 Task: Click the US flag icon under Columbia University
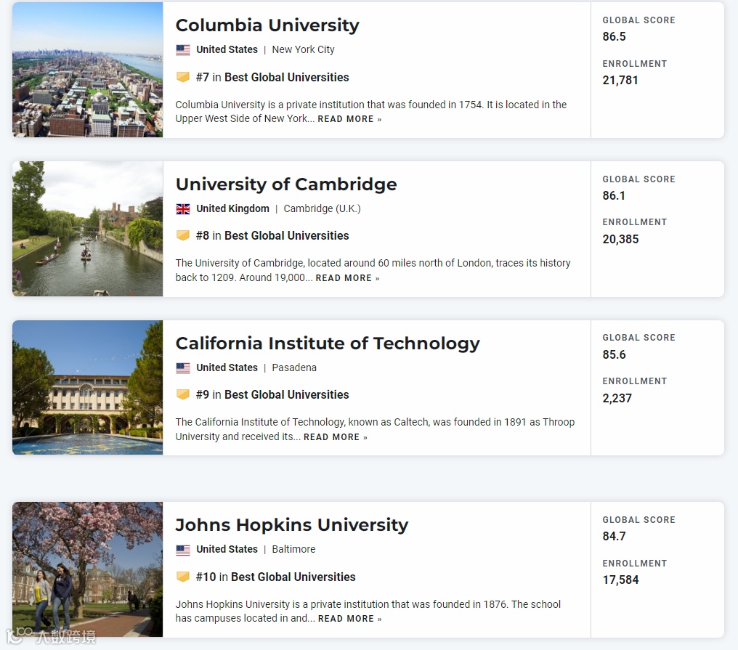click(183, 50)
